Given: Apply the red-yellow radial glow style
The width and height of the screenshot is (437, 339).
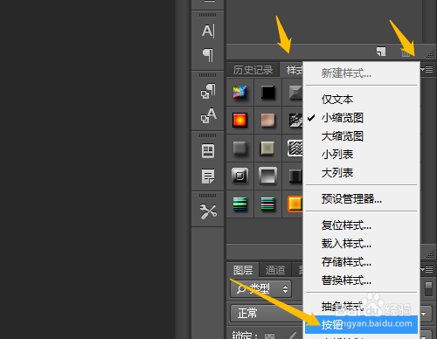Looking at the screenshot, I should click(x=239, y=120).
